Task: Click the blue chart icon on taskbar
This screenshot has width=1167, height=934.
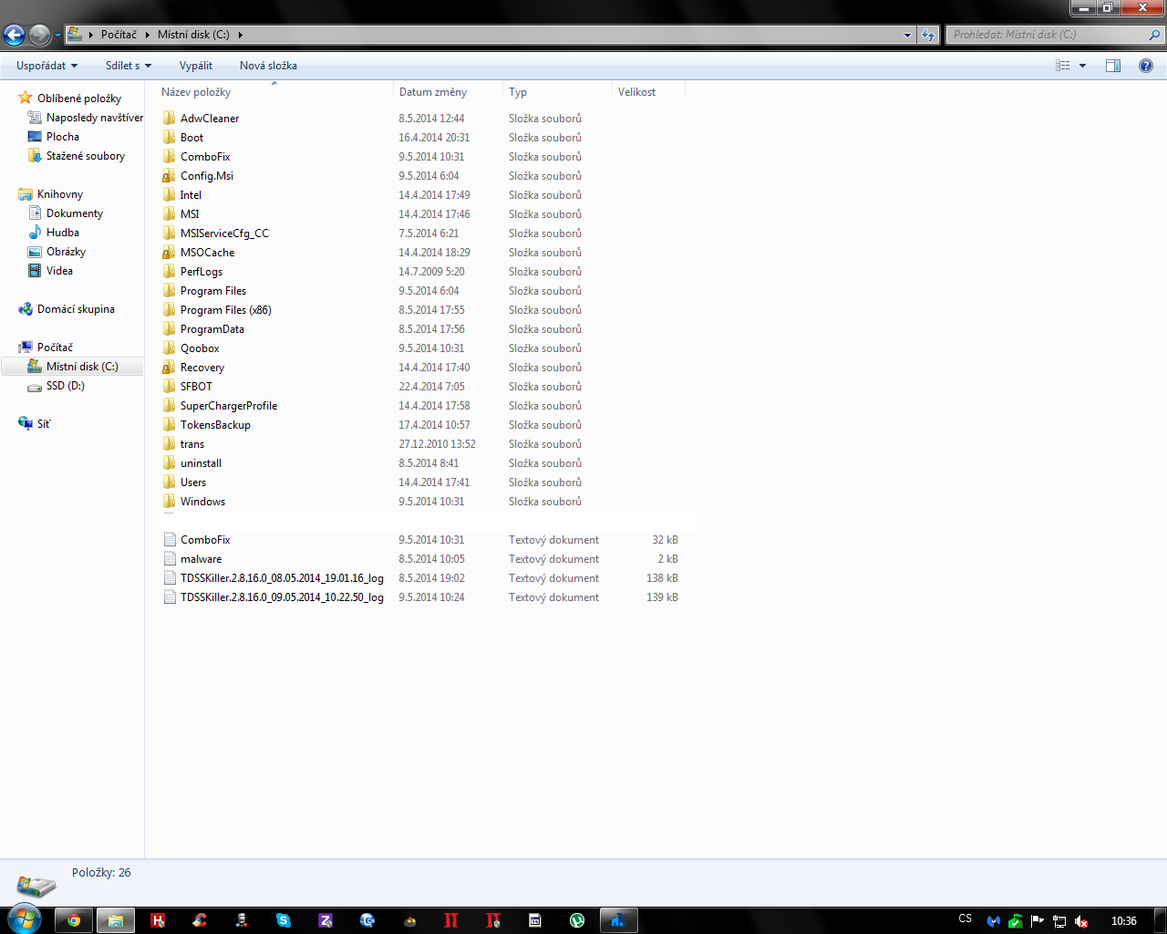Action: click(619, 920)
